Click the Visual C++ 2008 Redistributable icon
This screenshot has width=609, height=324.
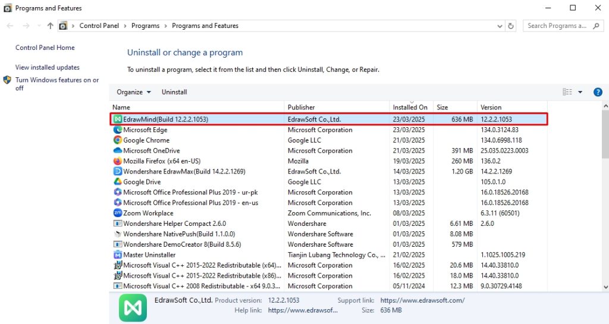pos(117,286)
